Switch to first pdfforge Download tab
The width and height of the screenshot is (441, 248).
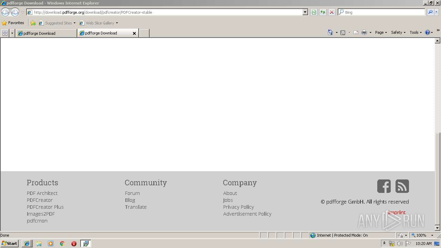click(46, 33)
